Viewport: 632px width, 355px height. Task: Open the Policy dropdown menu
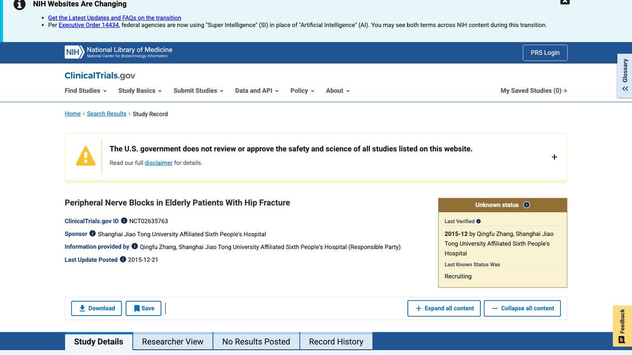point(302,91)
